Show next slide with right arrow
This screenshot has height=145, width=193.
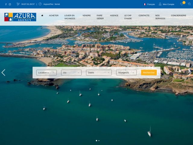pyautogui.click(x=190, y=72)
